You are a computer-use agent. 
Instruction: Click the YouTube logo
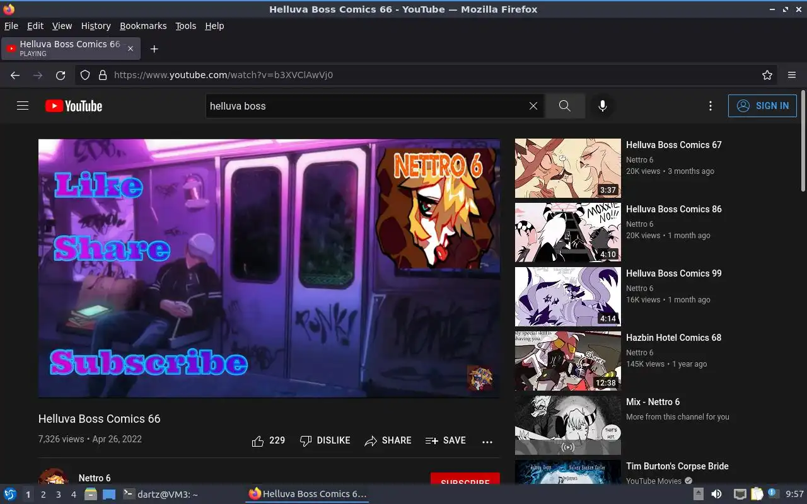coord(74,106)
